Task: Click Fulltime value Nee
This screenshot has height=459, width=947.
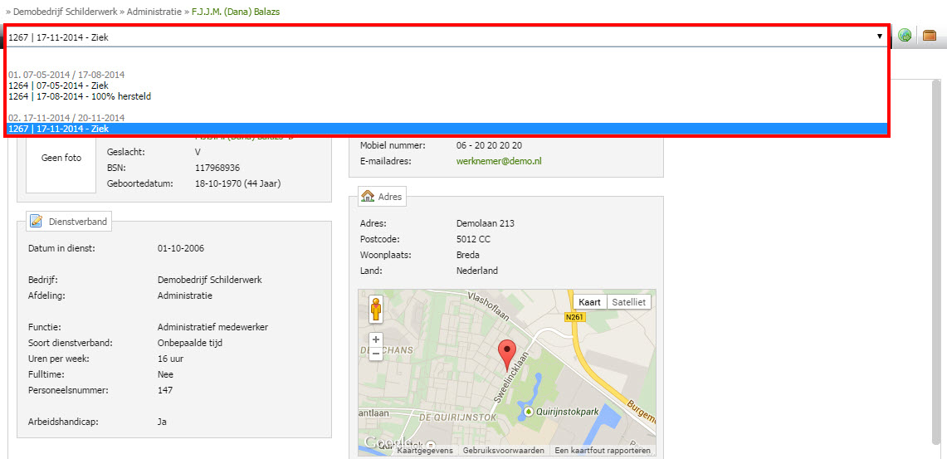Action: [x=165, y=374]
